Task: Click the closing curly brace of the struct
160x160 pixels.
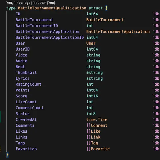Action: [7, 155]
